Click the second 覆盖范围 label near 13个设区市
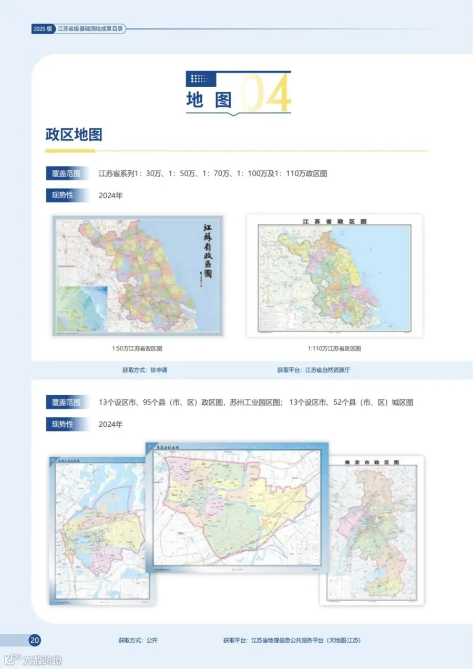The height and width of the screenshot is (669, 473). pyautogui.click(x=66, y=403)
